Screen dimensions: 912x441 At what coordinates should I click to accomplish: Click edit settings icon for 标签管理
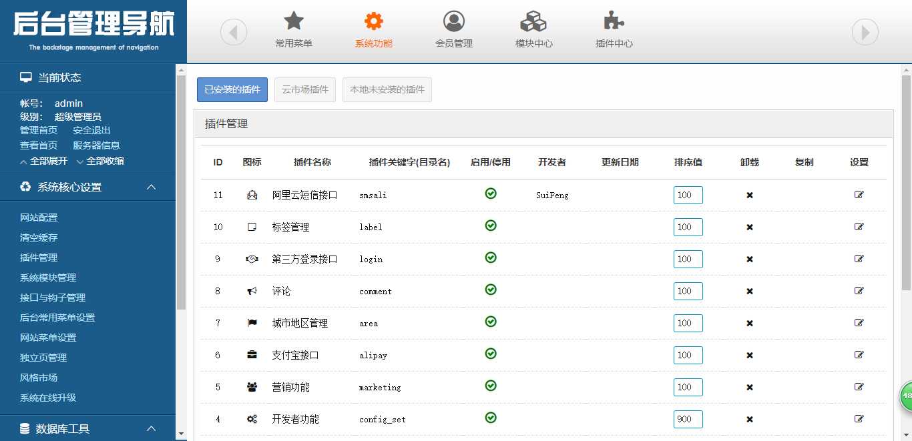pos(859,227)
